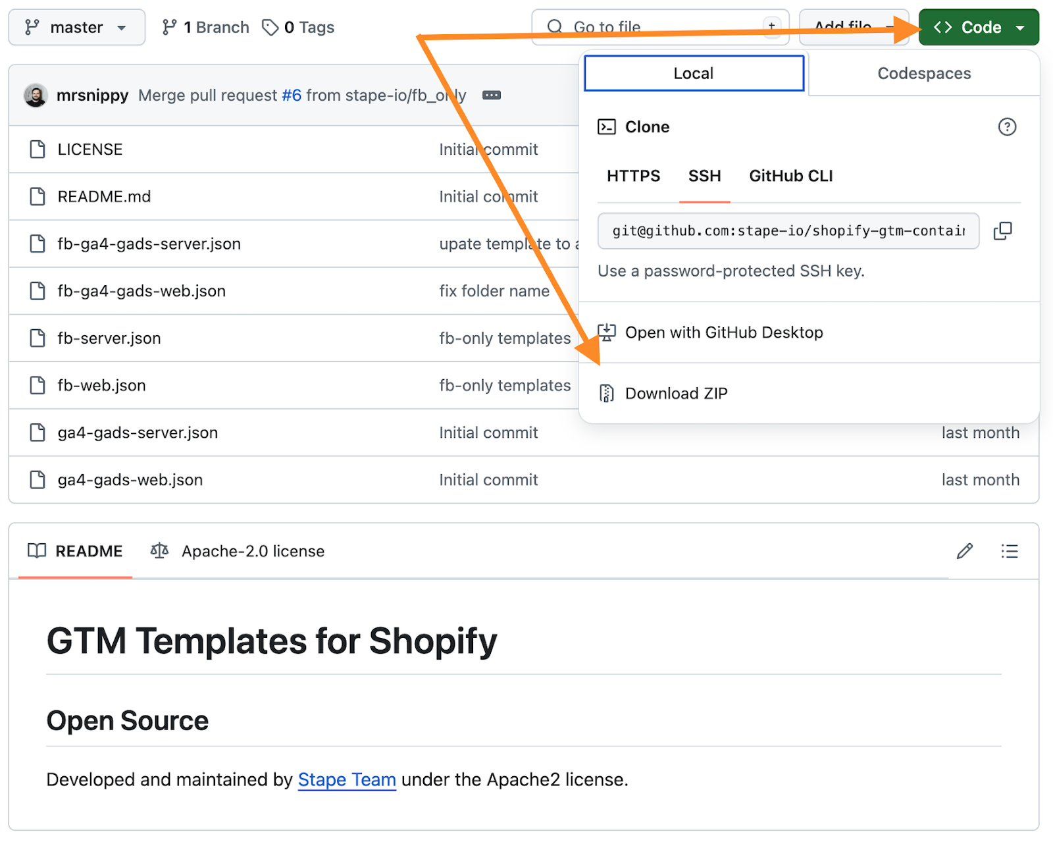Click the search magnifier icon
This screenshot has height=844, width=1053.
click(x=555, y=27)
